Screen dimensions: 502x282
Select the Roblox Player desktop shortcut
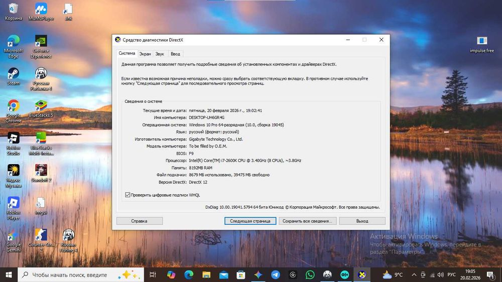[14, 208]
